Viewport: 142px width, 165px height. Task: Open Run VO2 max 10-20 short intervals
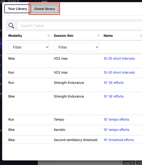119,73
